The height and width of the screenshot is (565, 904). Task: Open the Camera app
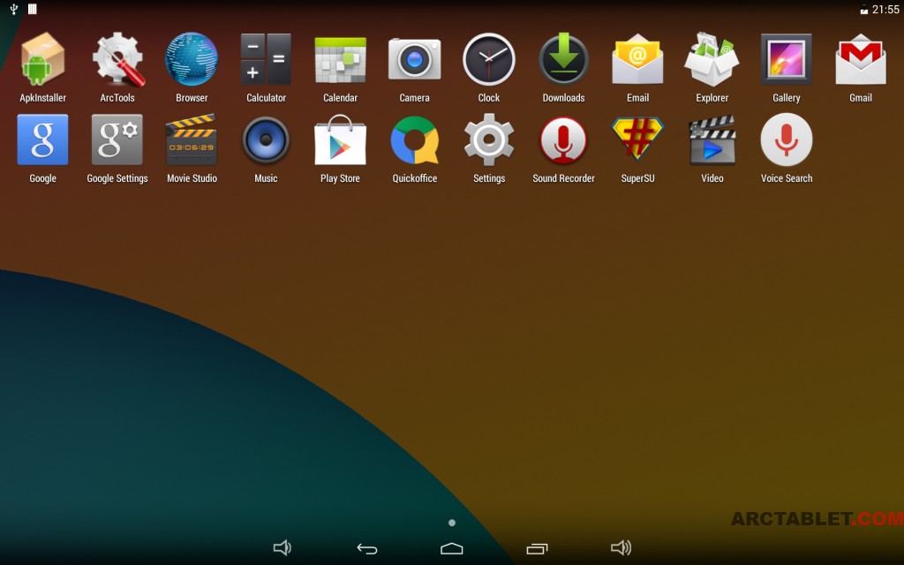[x=415, y=59]
